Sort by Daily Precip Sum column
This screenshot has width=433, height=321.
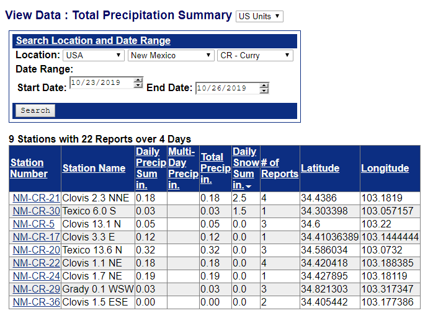pos(151,168)
